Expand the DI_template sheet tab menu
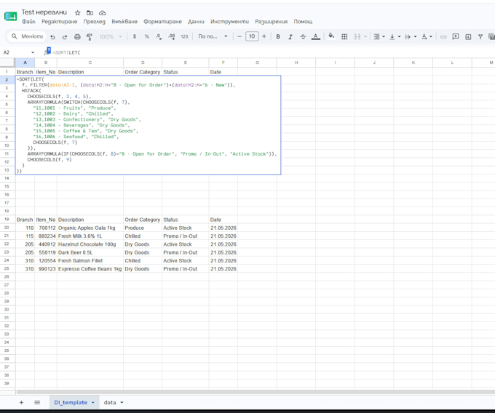This screenshot has width=495, height=413. pyautogui.click(x=93, y=403)
